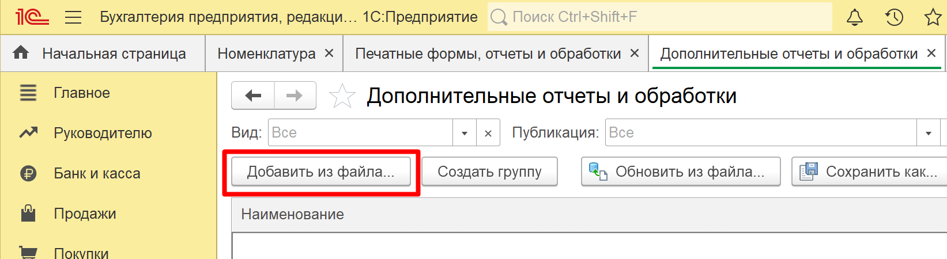947x259 pixels.
Task: Click the 1C logo icon
Action: pos(32,17)
